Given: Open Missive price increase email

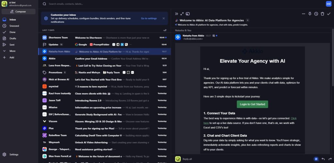Looking at the screenshot, I should click(x=104, y=108).
